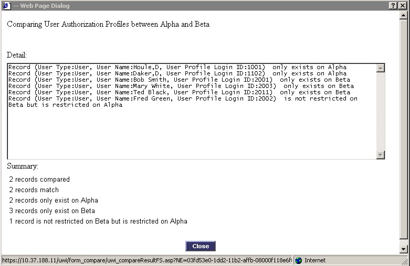Click the question mark help button

tap(393, 5)
